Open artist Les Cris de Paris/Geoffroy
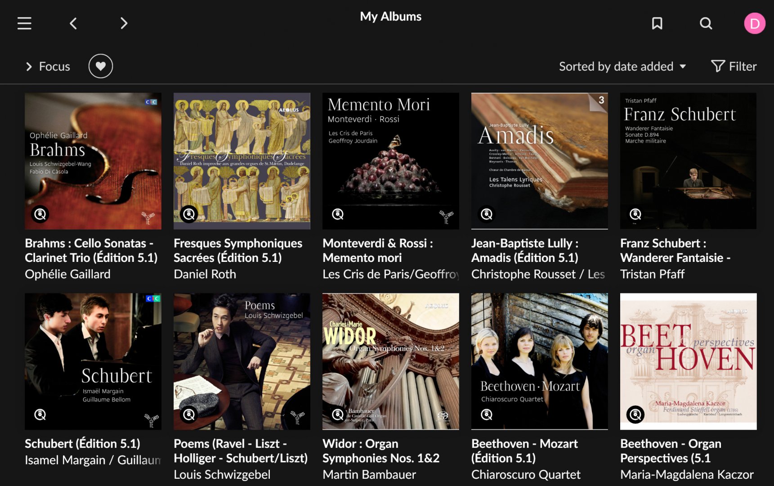This screenshot has width=774, height=486. point(391,274)
